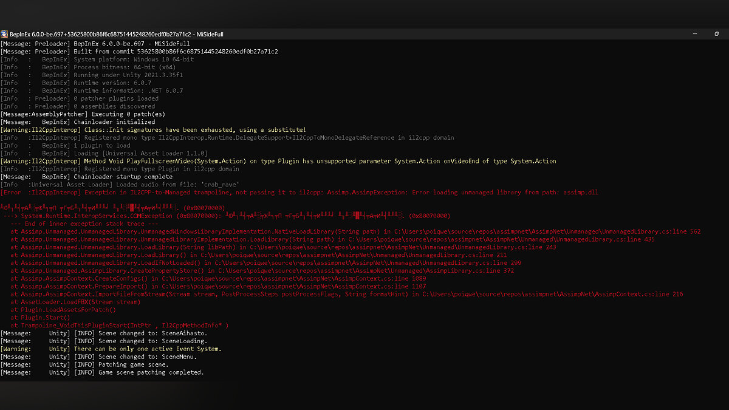
Task: Click the red Il2CppInterop Error line
Action: tap(298, 193)
